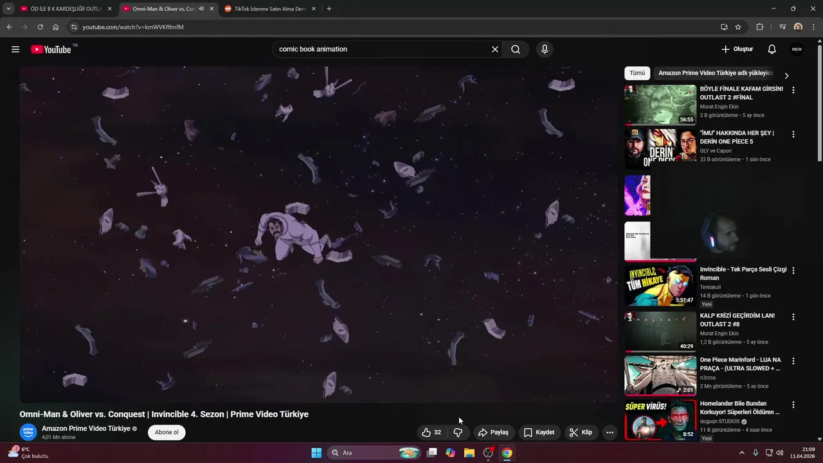The image size is (823, 463).
Task: Open Chrome media controls icon
Action: (782, 27)
